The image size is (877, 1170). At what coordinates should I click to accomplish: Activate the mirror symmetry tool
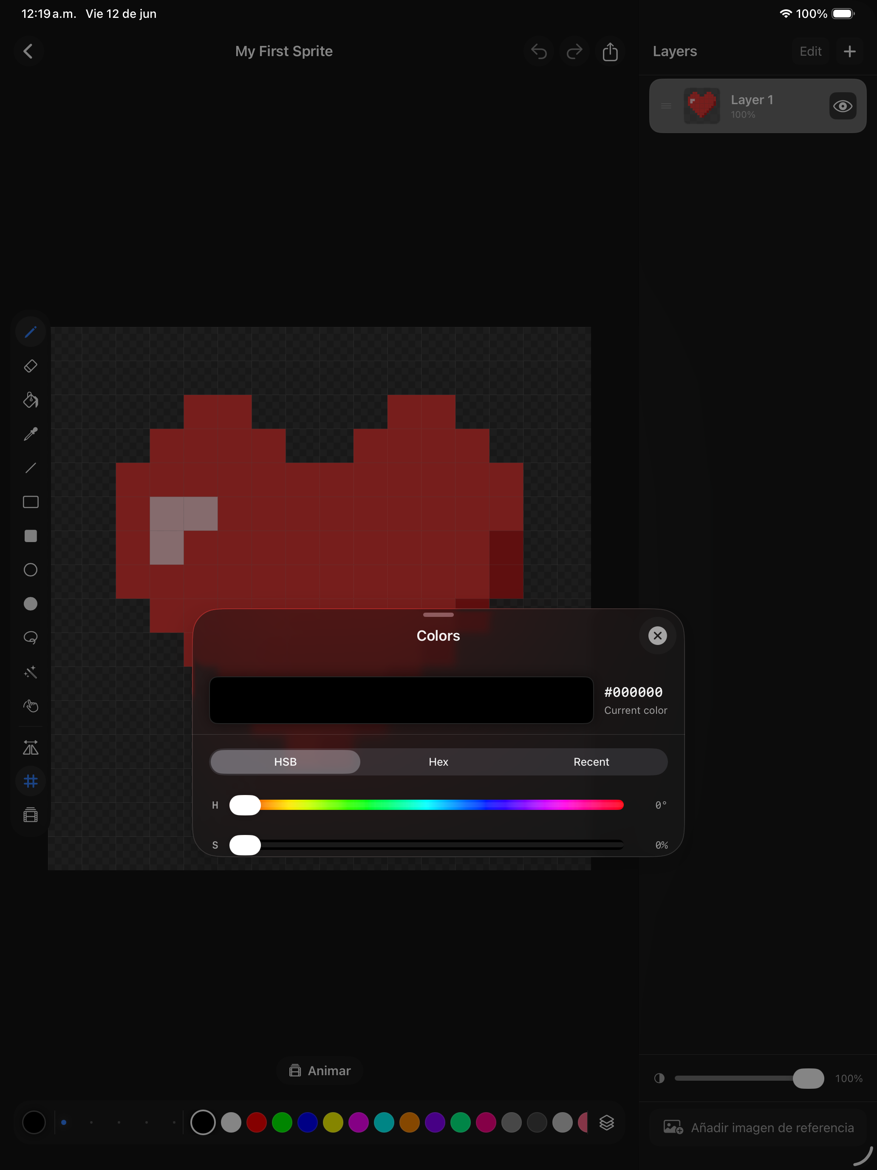(31, 747)
